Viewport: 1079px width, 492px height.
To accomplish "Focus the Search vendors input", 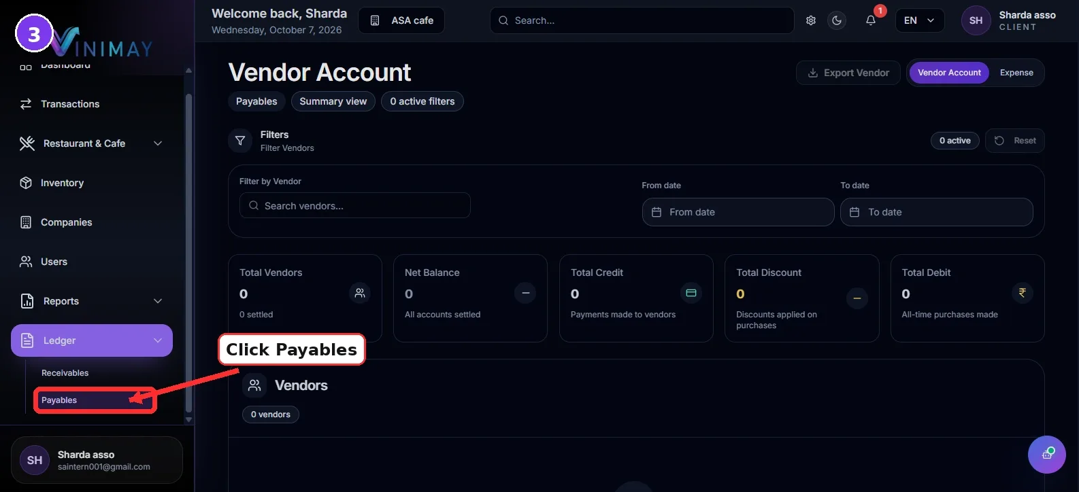I will (x=355, y=205).
